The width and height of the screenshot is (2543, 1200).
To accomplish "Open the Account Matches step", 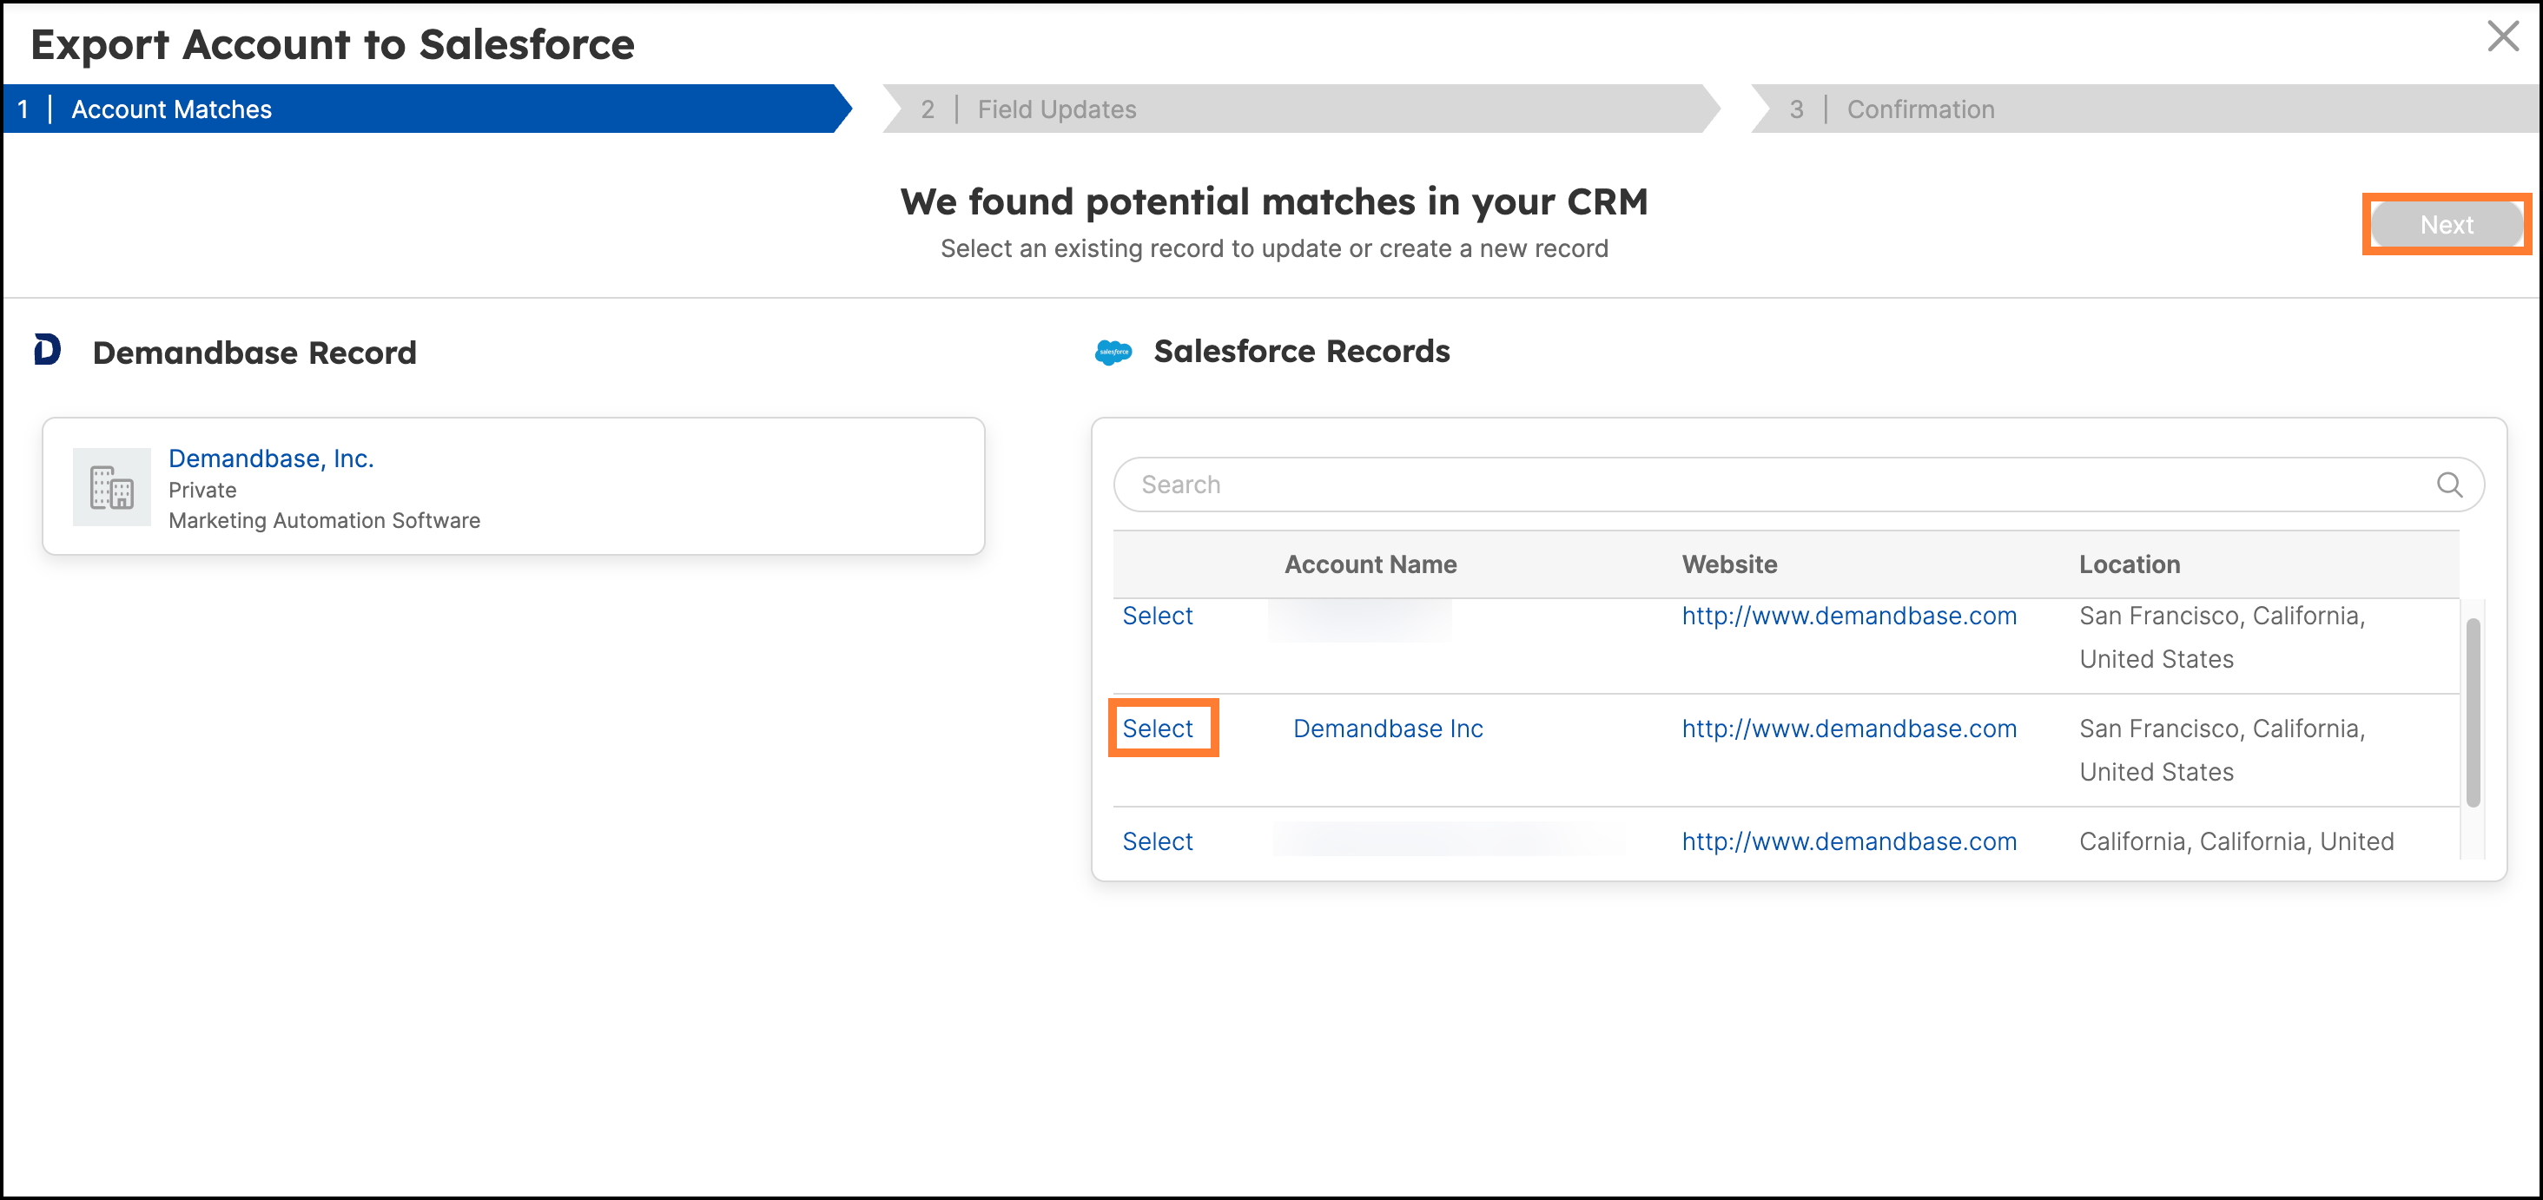I will pos(427,109).
